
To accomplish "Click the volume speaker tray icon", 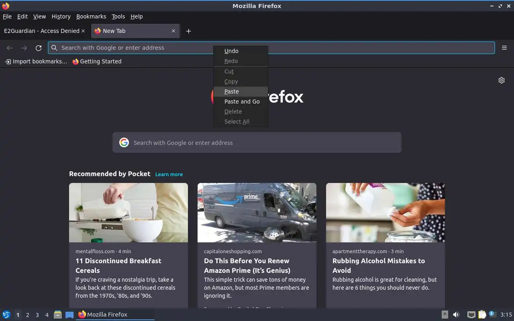I will [x=456, y=315].
